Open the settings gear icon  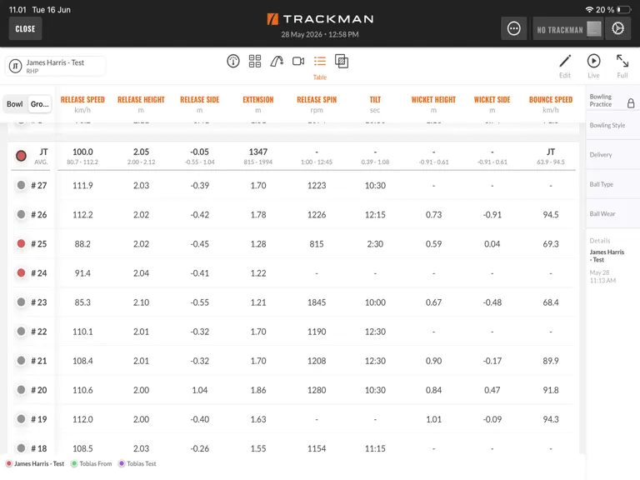tap(618, 28)
